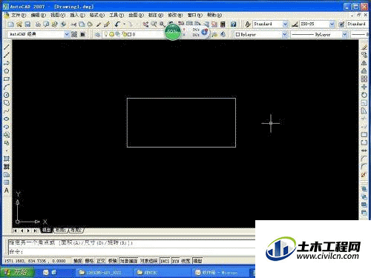371x278 pixels.
Task: Toggle 正交 ortho mode in status bar
Action: (x=101, y=261)
